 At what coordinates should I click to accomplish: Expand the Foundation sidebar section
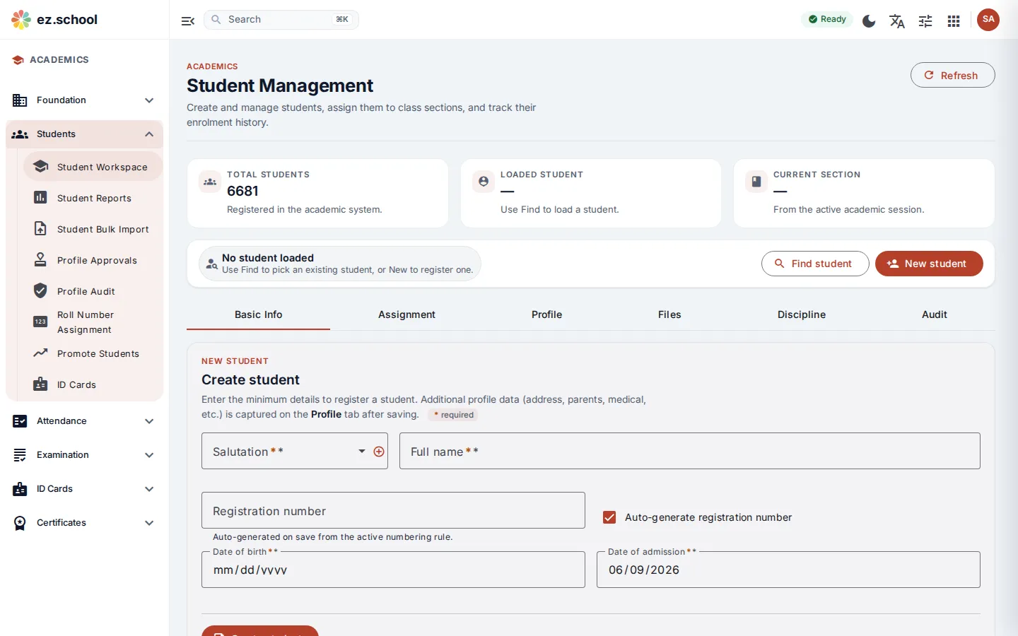pos(85,100)
